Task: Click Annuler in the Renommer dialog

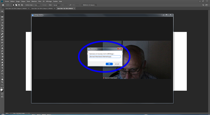Action: (117, 64)
